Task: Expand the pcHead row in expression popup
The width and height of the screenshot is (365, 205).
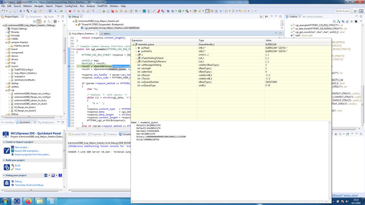Action: 136,48
